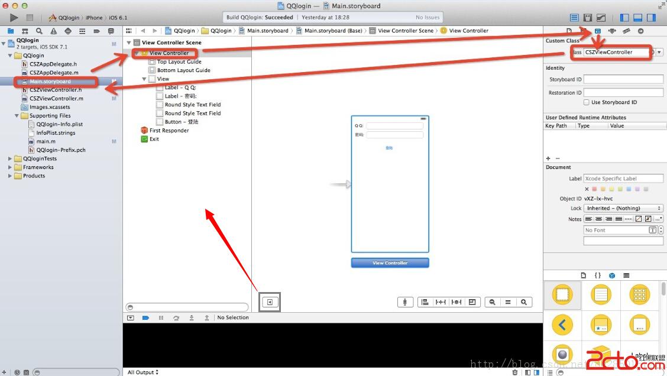
Task: Collapse the QQlogin project root
Action: (4, 43)
